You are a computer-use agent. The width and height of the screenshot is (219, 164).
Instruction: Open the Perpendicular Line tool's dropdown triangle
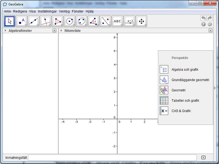point(50,25)
